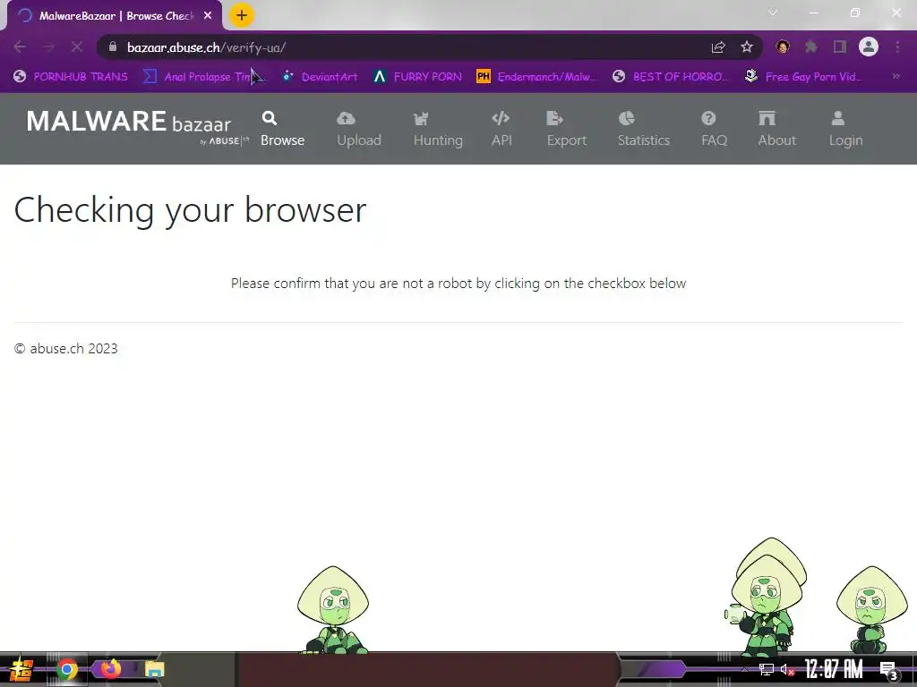The width and height of the screenshot is (917, 687).
Task: Open the Browse navigation item
Action: (x=282, y=129)
